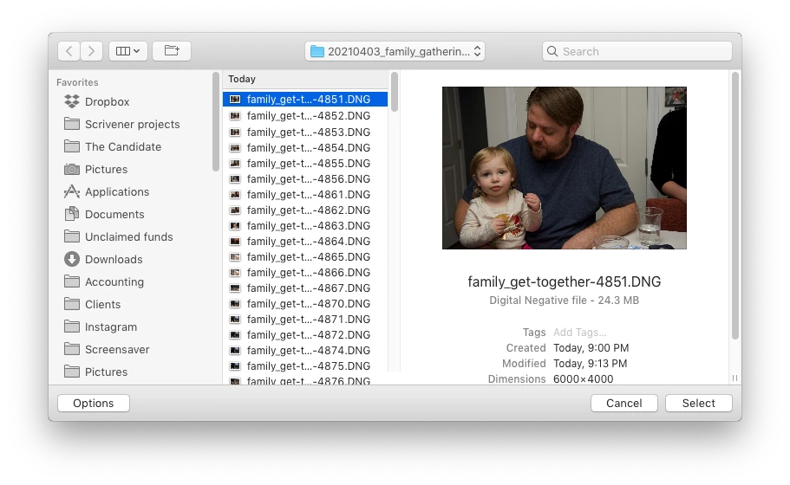The height and width of the screenshot is (485, 790).
Task: Select file family_get-t...-4855.DNG
Action: [305, 164]
